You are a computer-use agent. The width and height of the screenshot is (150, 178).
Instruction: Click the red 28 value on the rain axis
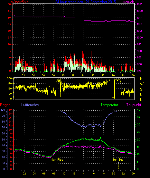coord(10,114)
